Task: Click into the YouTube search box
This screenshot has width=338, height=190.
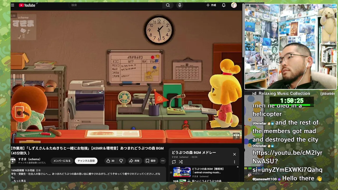Action: click(116, 5)
